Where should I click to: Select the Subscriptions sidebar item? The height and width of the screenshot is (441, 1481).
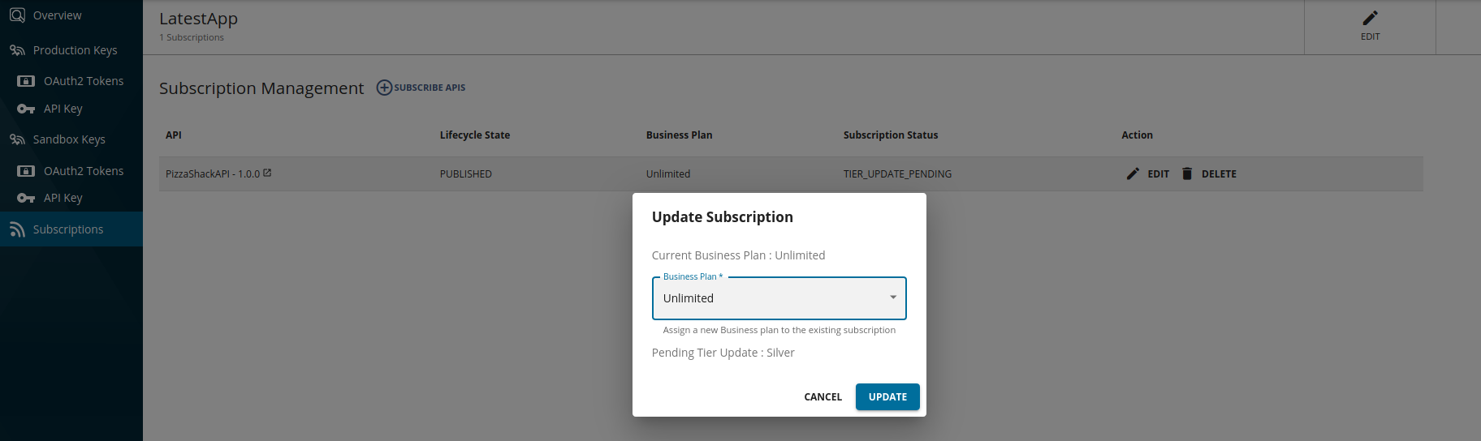click(x=68, y=229)
